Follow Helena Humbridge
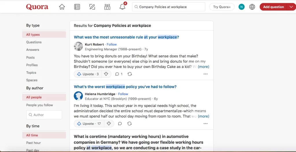The height and width of the screenshot is (152, 296). [x=123, y=94]
